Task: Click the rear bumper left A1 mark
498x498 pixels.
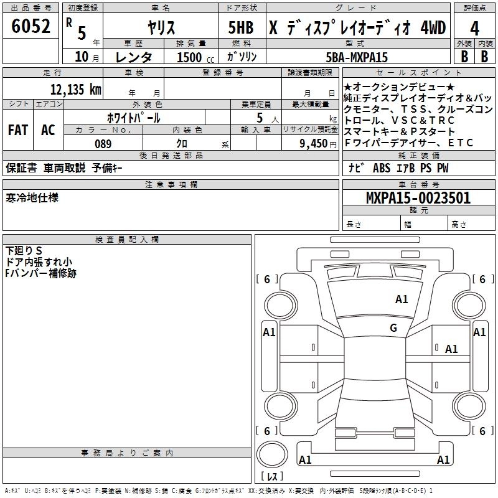Action: 305,459
